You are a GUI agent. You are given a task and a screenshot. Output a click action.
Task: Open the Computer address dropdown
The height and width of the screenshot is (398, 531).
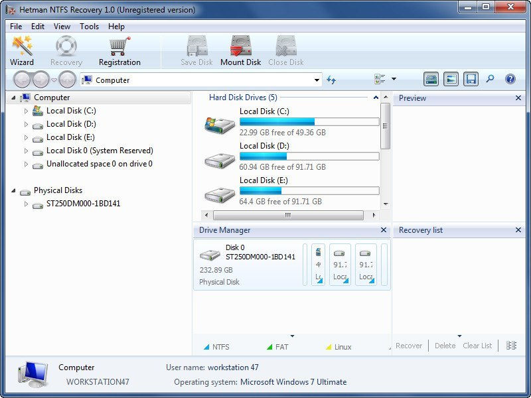(x=317, y=80)
